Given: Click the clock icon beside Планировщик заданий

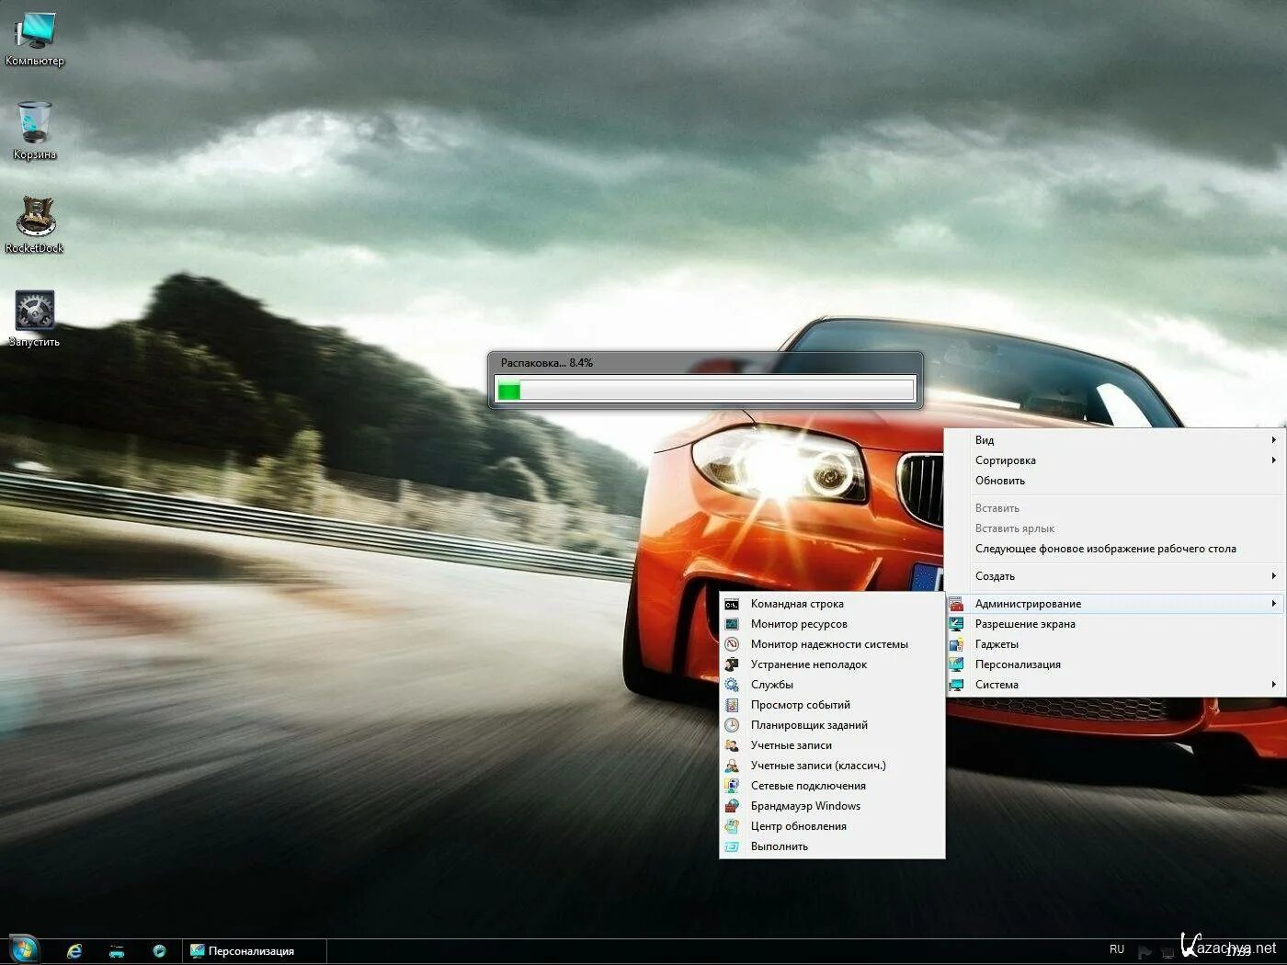Looking at the screenshot, I should [x=732, y=725].
